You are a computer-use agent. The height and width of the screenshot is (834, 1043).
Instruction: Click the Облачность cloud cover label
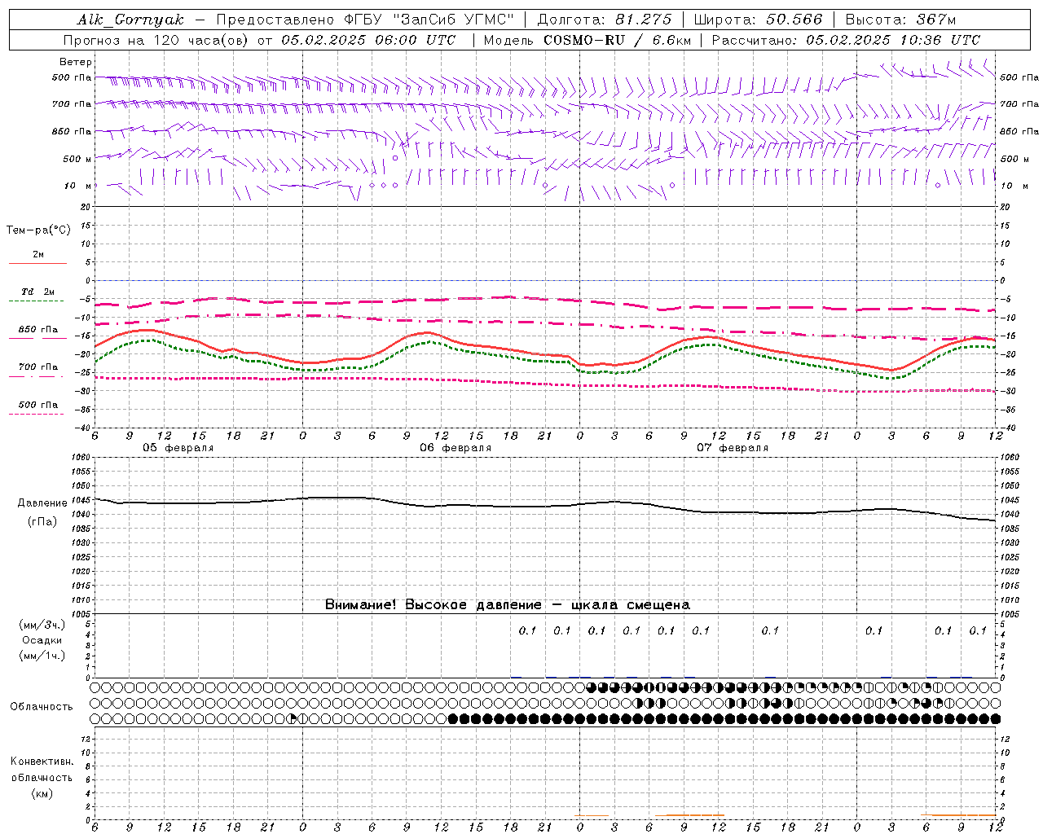[x=42, y=707]
